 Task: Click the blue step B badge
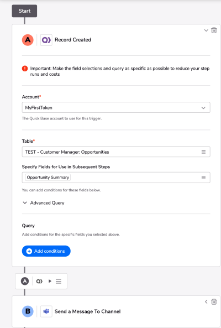28,311
